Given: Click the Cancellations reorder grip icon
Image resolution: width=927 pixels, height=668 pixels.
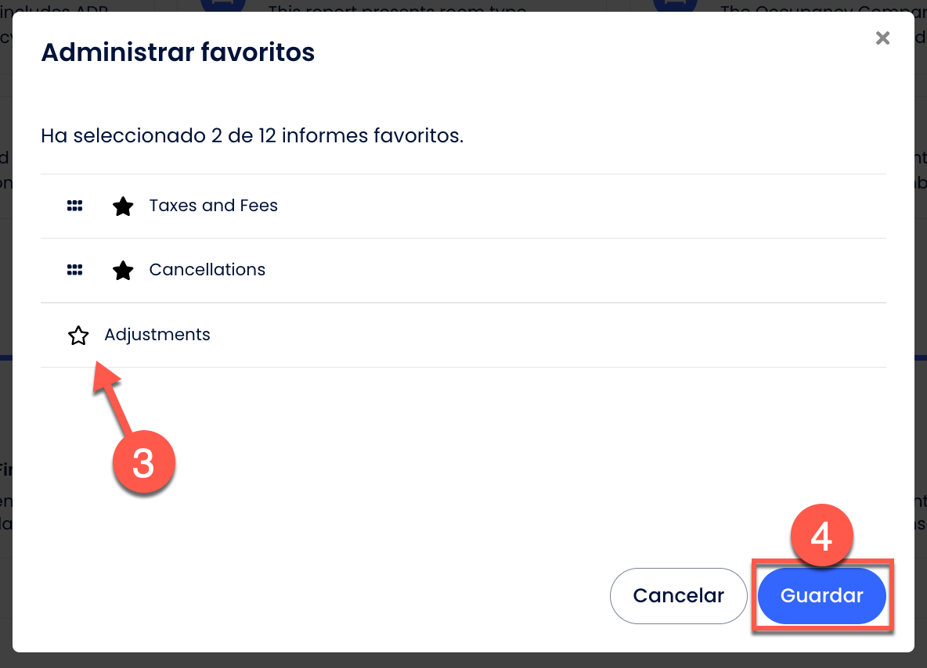Looking at the screenshot, I should coord(74,270).
